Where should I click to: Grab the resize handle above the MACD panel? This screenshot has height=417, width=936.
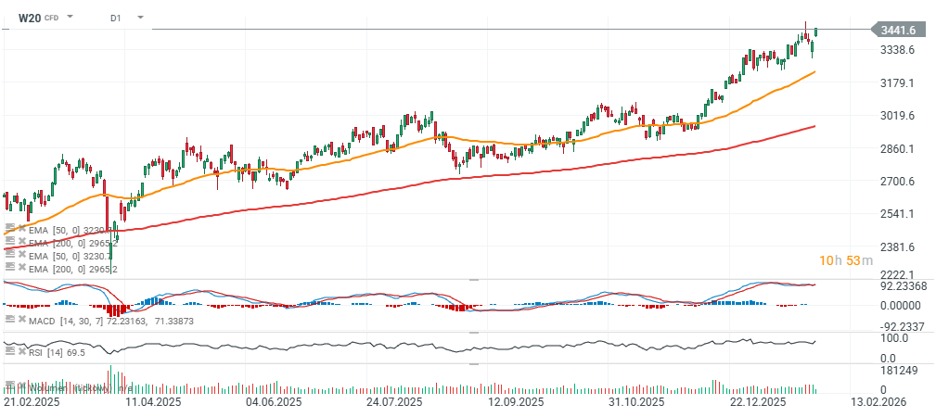coord(473,279)
